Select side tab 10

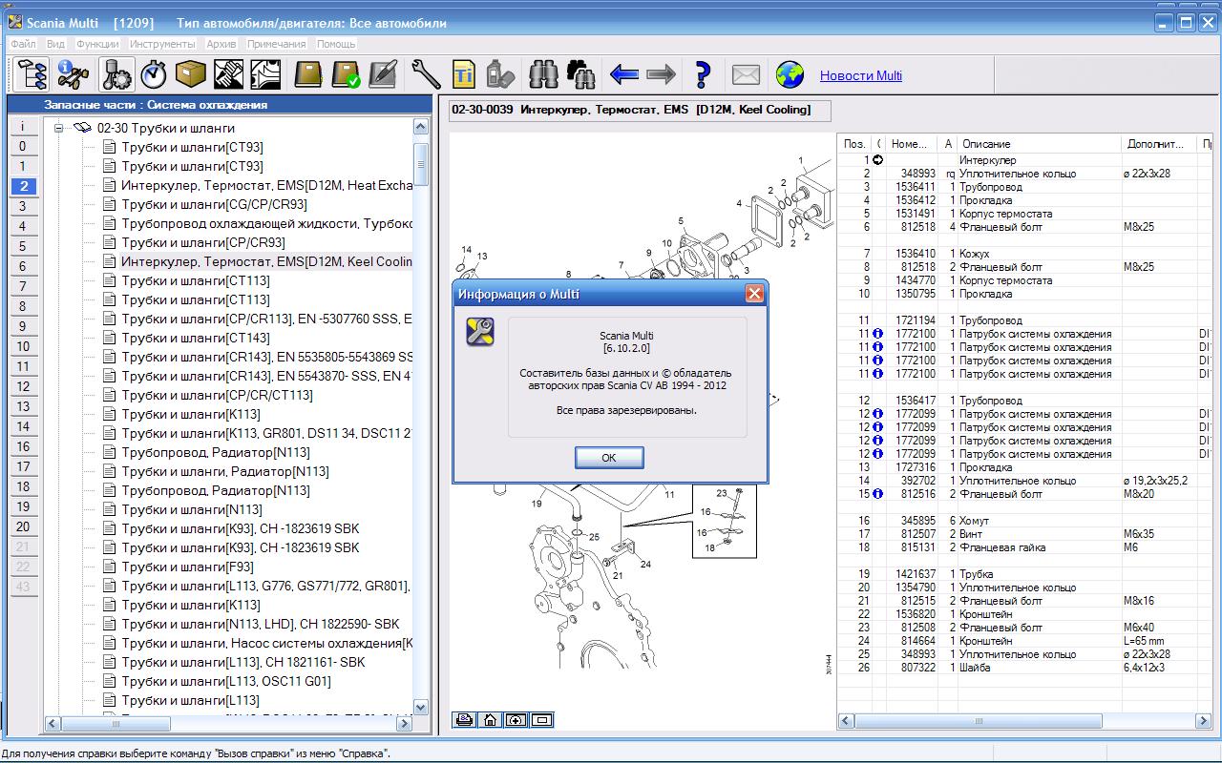(23, 346)
